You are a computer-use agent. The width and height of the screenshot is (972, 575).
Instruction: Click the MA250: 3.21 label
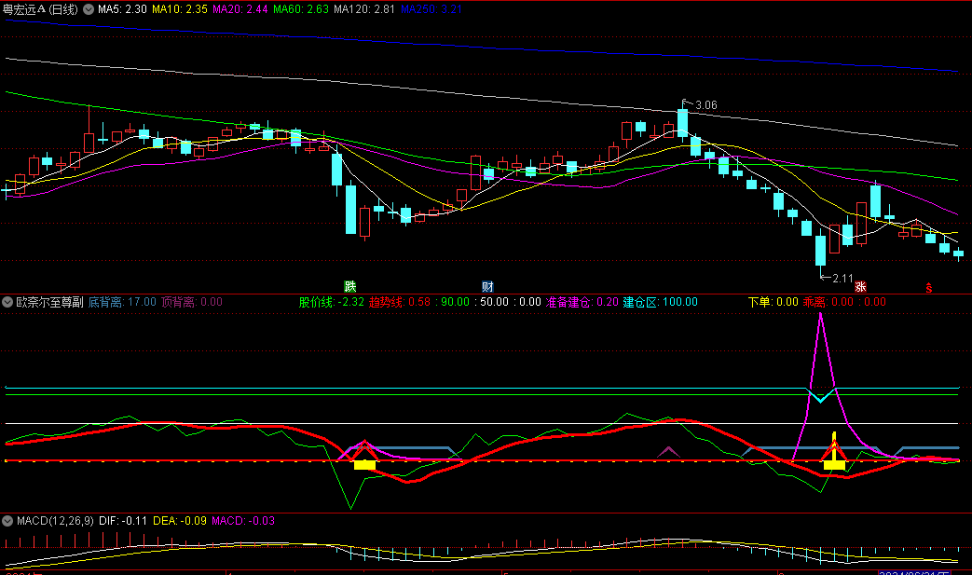point(431,9)
